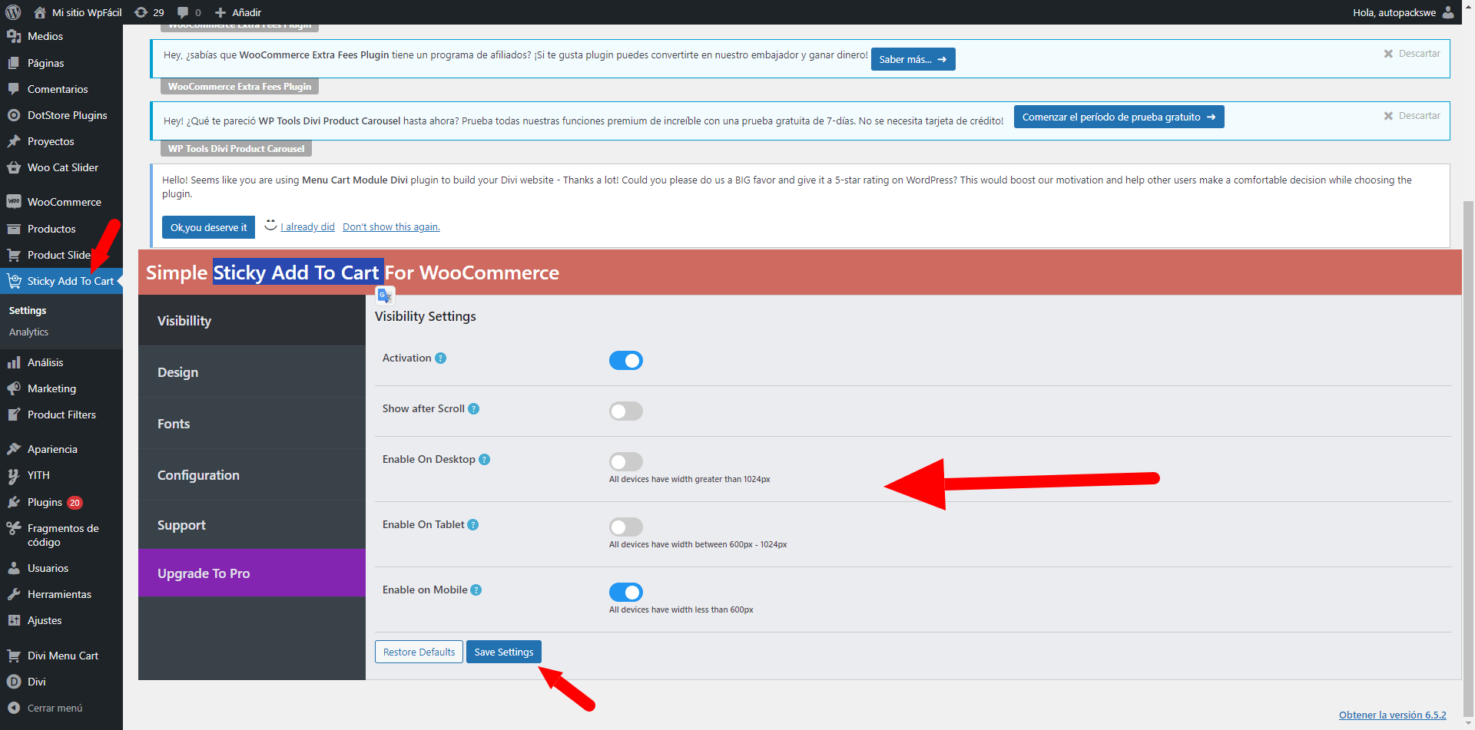This screenshot has height=730, width=1475.
Task: Click the Upgrade To Pro tab
Action: [x=252, y=573]
